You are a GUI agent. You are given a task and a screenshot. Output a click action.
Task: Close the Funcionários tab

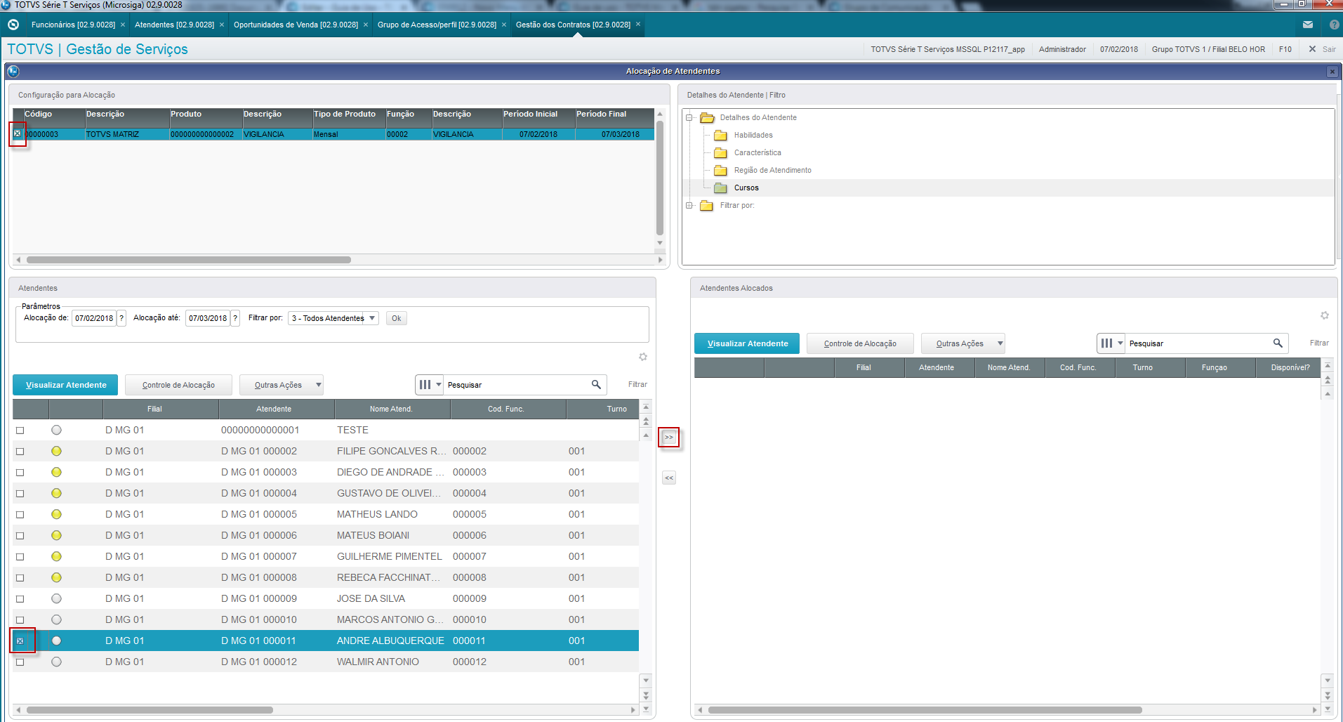click(123, 25)
